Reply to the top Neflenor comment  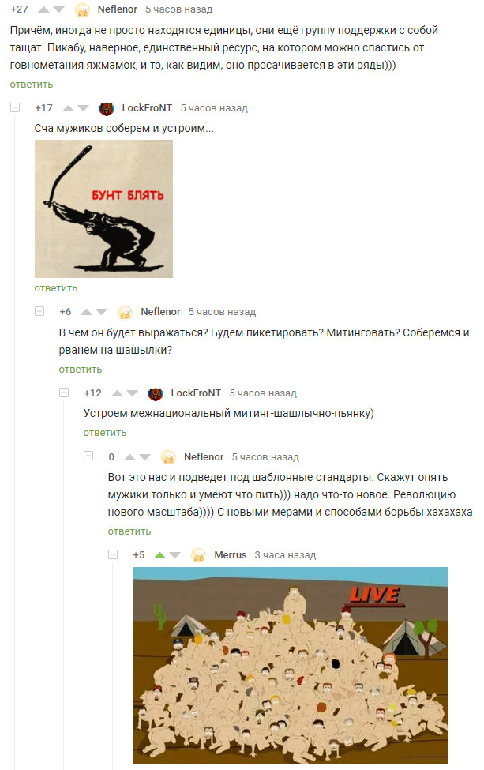click(x=32, y=85)
